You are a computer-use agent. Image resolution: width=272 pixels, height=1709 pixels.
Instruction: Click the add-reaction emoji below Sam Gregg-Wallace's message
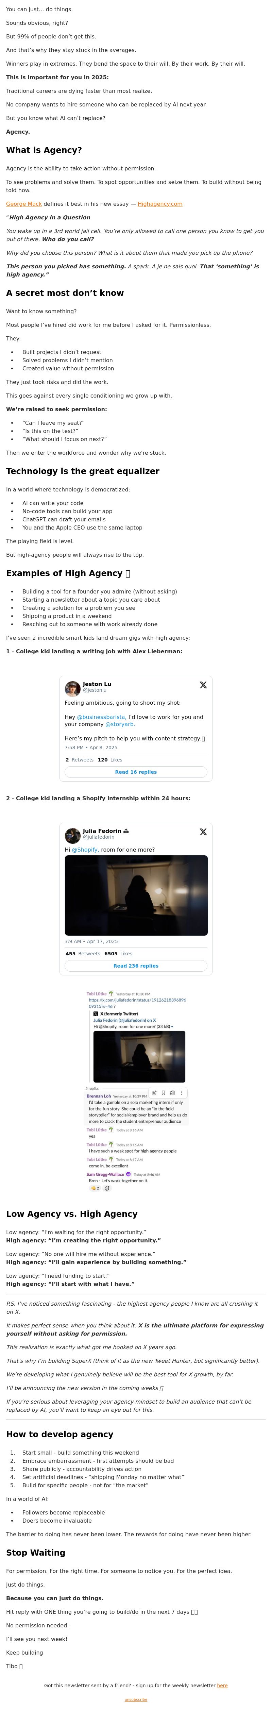click(x=107, y=1188)
